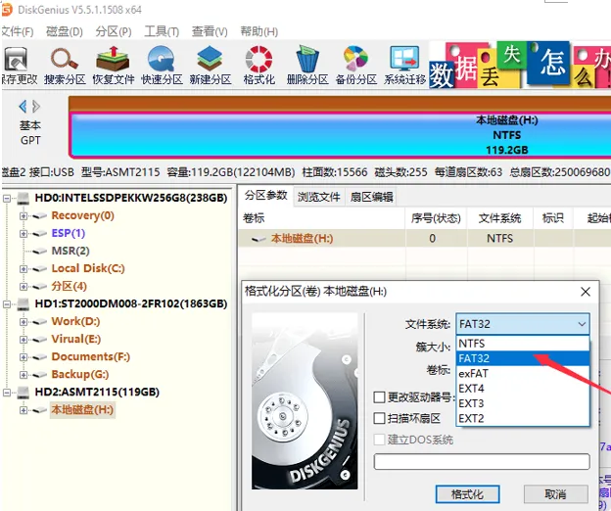Viewport: 611px width, 511px height.
Task: Launch the Quick Partition (快速分区) tool
Action: [x=162, y=59]
